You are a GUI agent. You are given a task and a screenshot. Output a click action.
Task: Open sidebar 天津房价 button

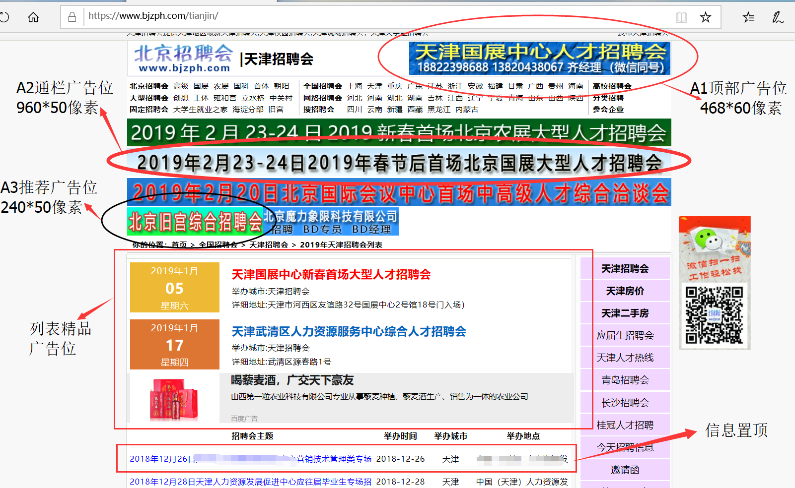(x=625, y=291)
